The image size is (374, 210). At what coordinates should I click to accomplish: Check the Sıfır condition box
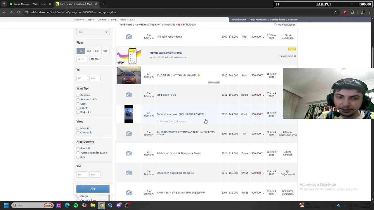[x=78, y=157]
